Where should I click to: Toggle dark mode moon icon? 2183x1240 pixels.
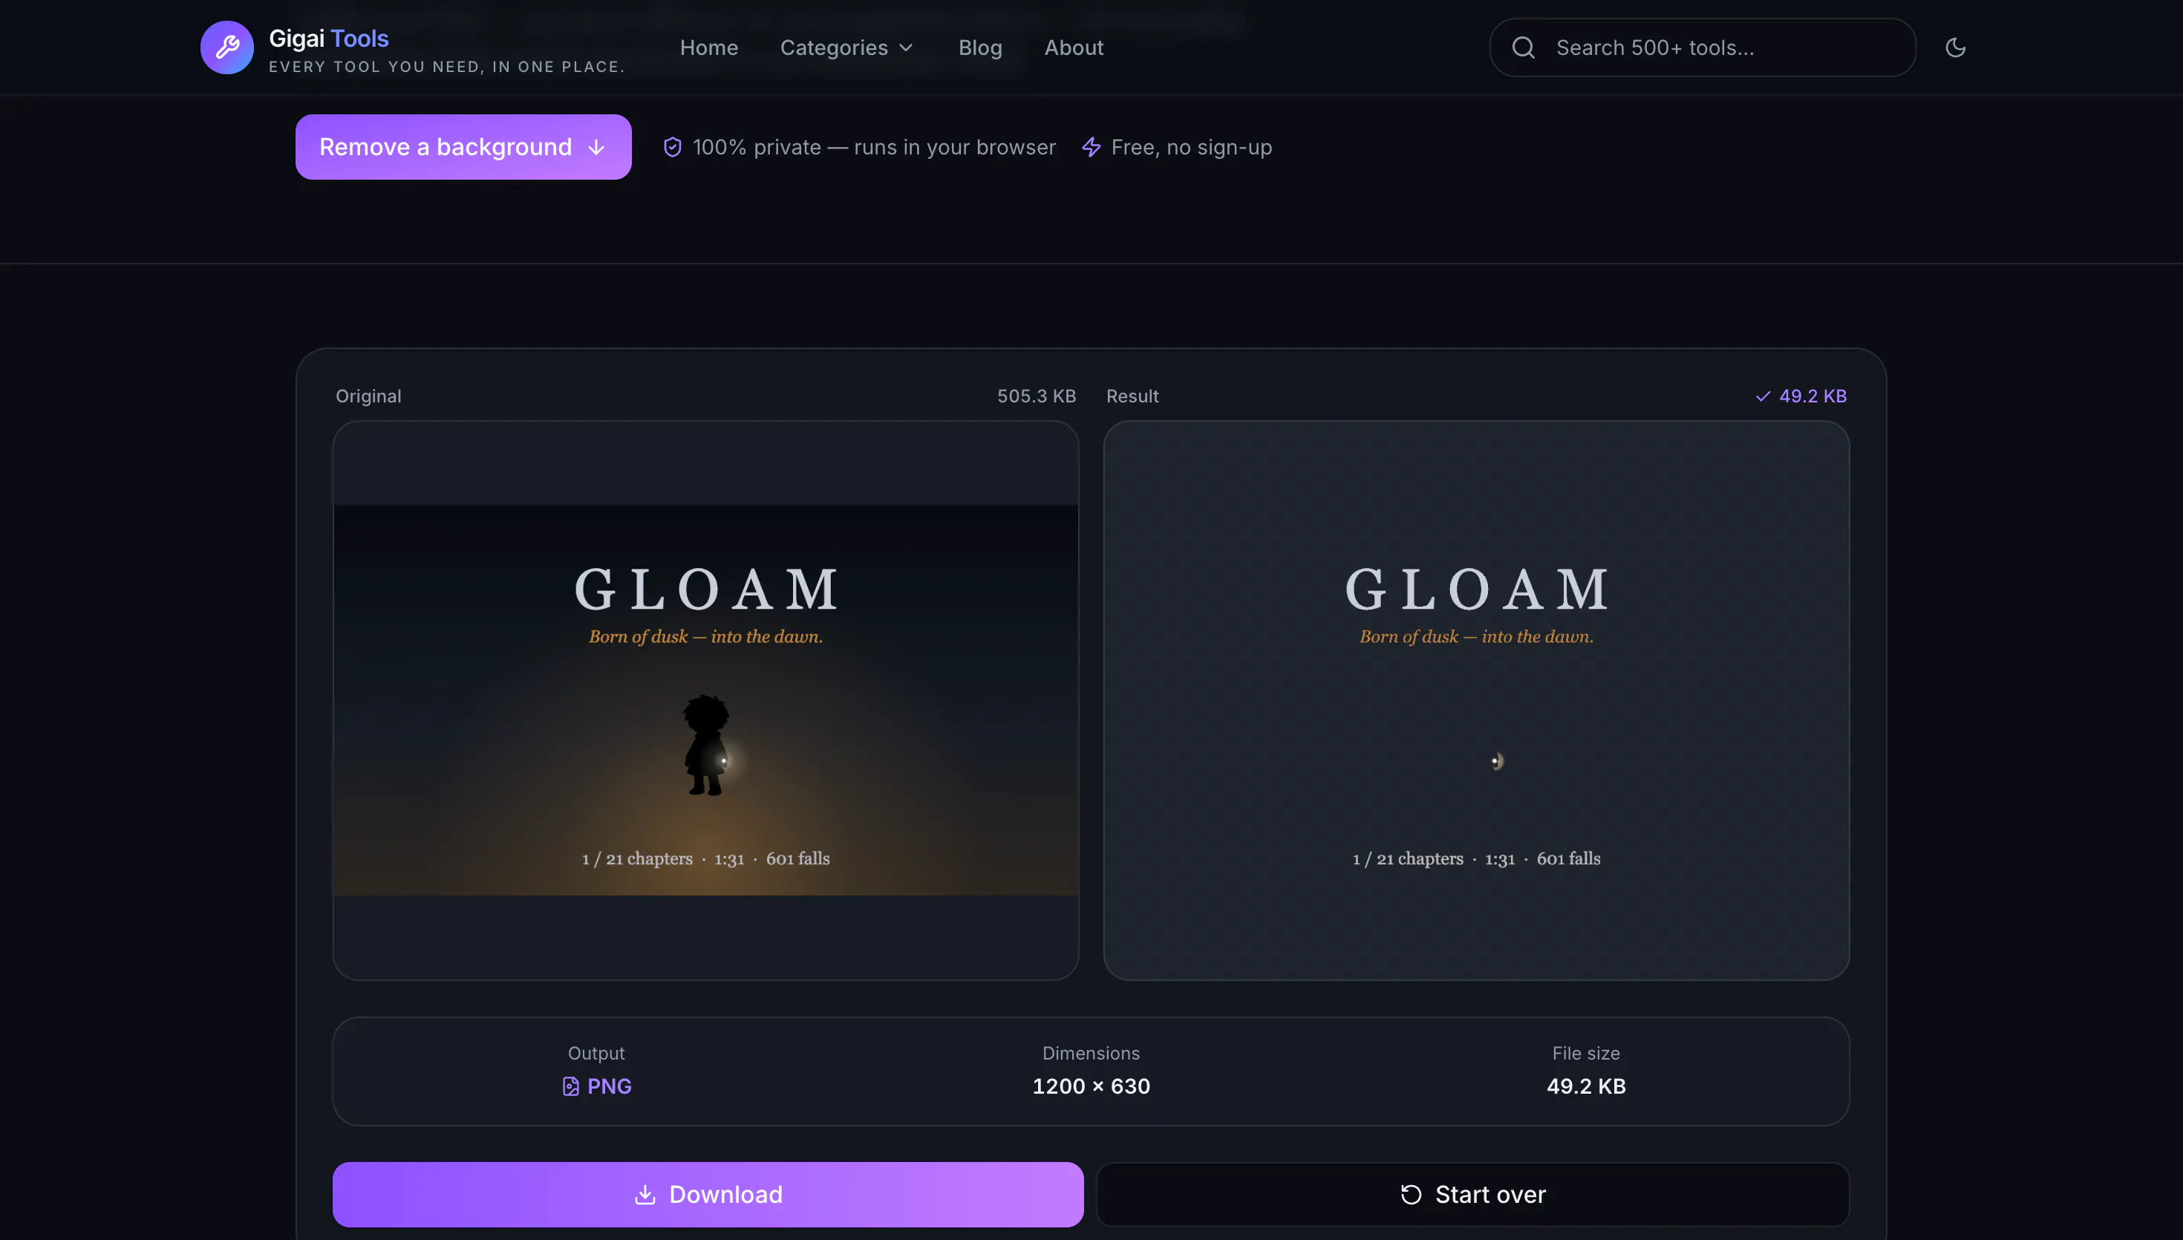[x=1956, y=48]
